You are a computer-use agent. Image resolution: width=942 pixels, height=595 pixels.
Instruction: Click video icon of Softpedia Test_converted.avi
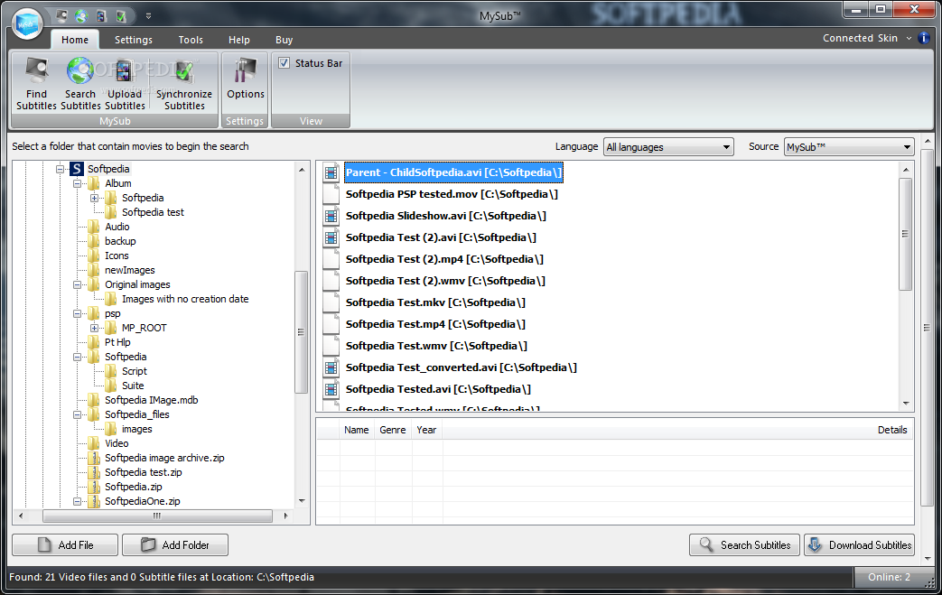pyautogui.click(x=331, y=367)
